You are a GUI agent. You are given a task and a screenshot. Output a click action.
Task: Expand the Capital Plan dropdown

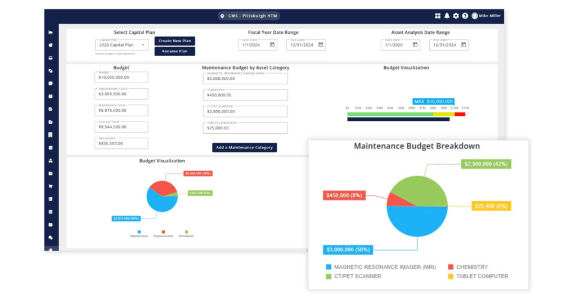(143, 44)
